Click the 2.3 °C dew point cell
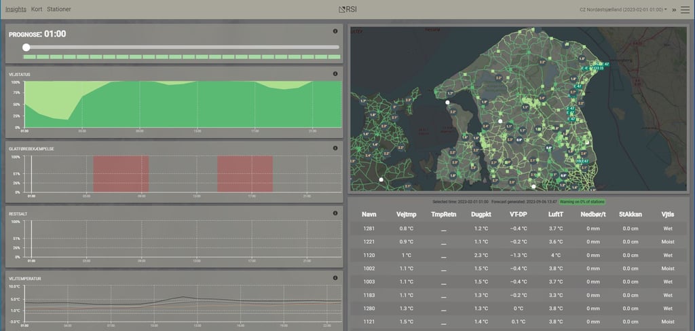 point(481,255)
